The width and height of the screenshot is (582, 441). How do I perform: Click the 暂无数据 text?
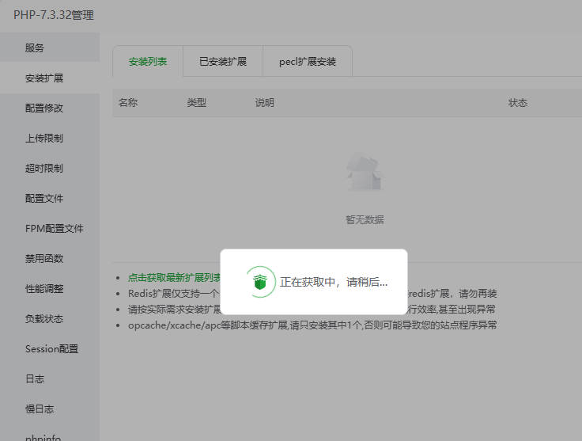(x=365, y=220)
